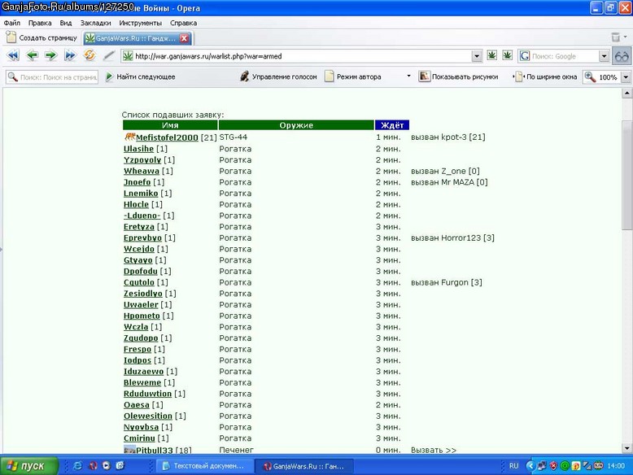Click the zoom magnifier icon near 100%

click(x=590, y=76)
